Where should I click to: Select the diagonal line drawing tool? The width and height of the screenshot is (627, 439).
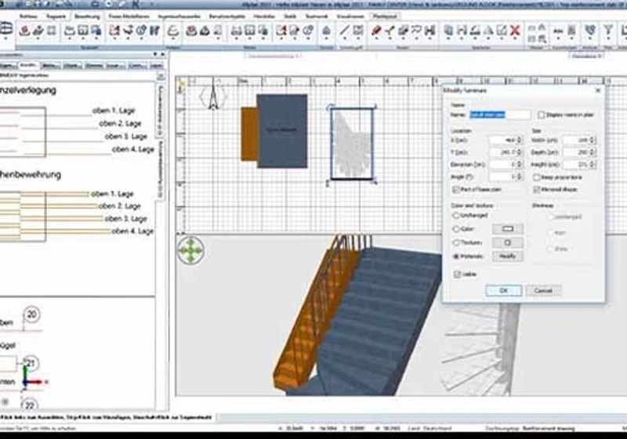click(345, 30)
